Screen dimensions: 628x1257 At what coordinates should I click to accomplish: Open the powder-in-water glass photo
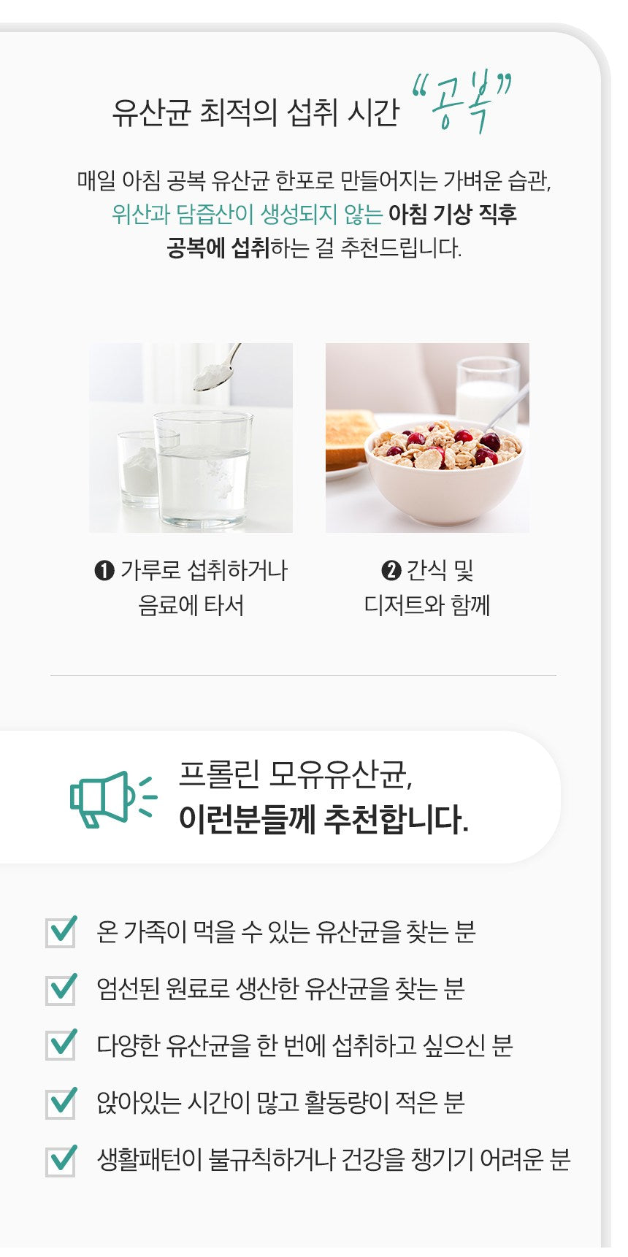tap(191, 437)
